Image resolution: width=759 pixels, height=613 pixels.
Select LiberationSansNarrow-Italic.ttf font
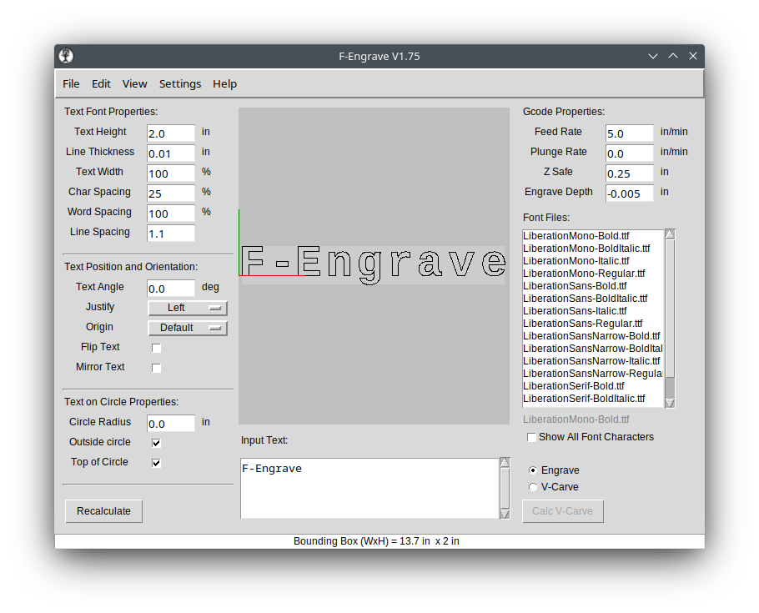point(591,361)
